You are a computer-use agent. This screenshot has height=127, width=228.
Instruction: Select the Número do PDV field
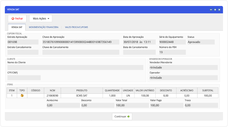point(172,52)
